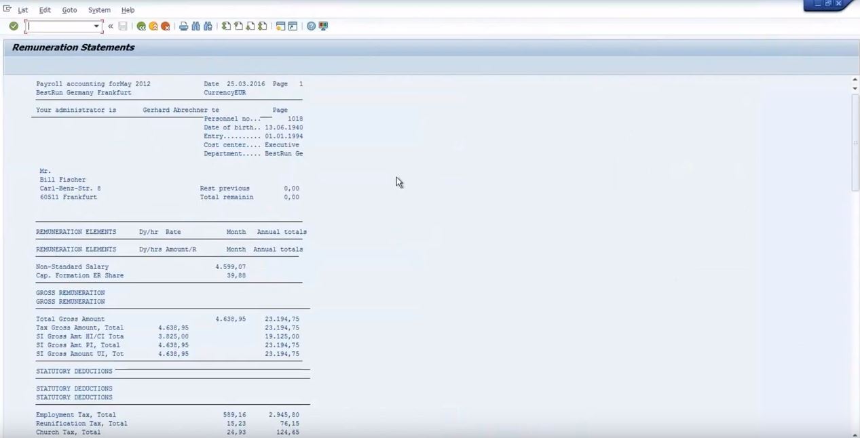Viewport: 860px width, 438px height.
Task: Click the scroll down arrow at bottom right
Action: 855,435
